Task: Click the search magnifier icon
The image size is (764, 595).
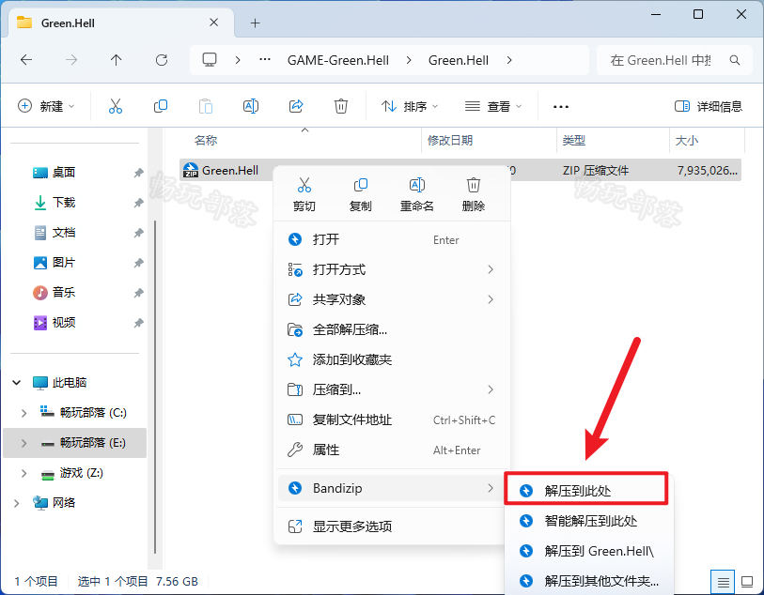Action: (x=734, y=60)
